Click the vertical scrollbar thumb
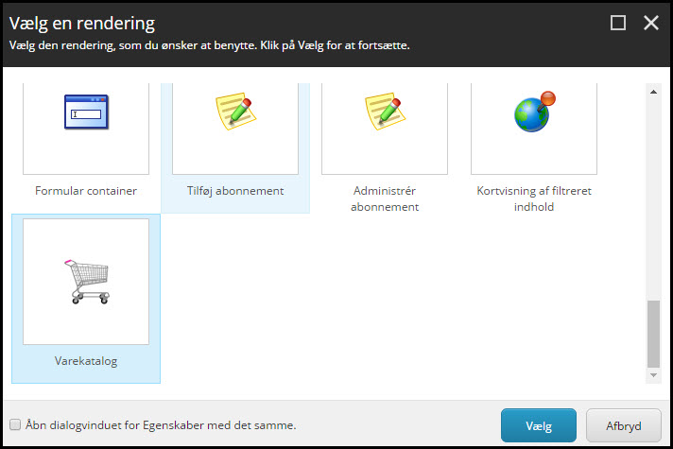Image resolution: width=673 pixels, height=449 pixels. pyautogui.click(x=653, y=334)
